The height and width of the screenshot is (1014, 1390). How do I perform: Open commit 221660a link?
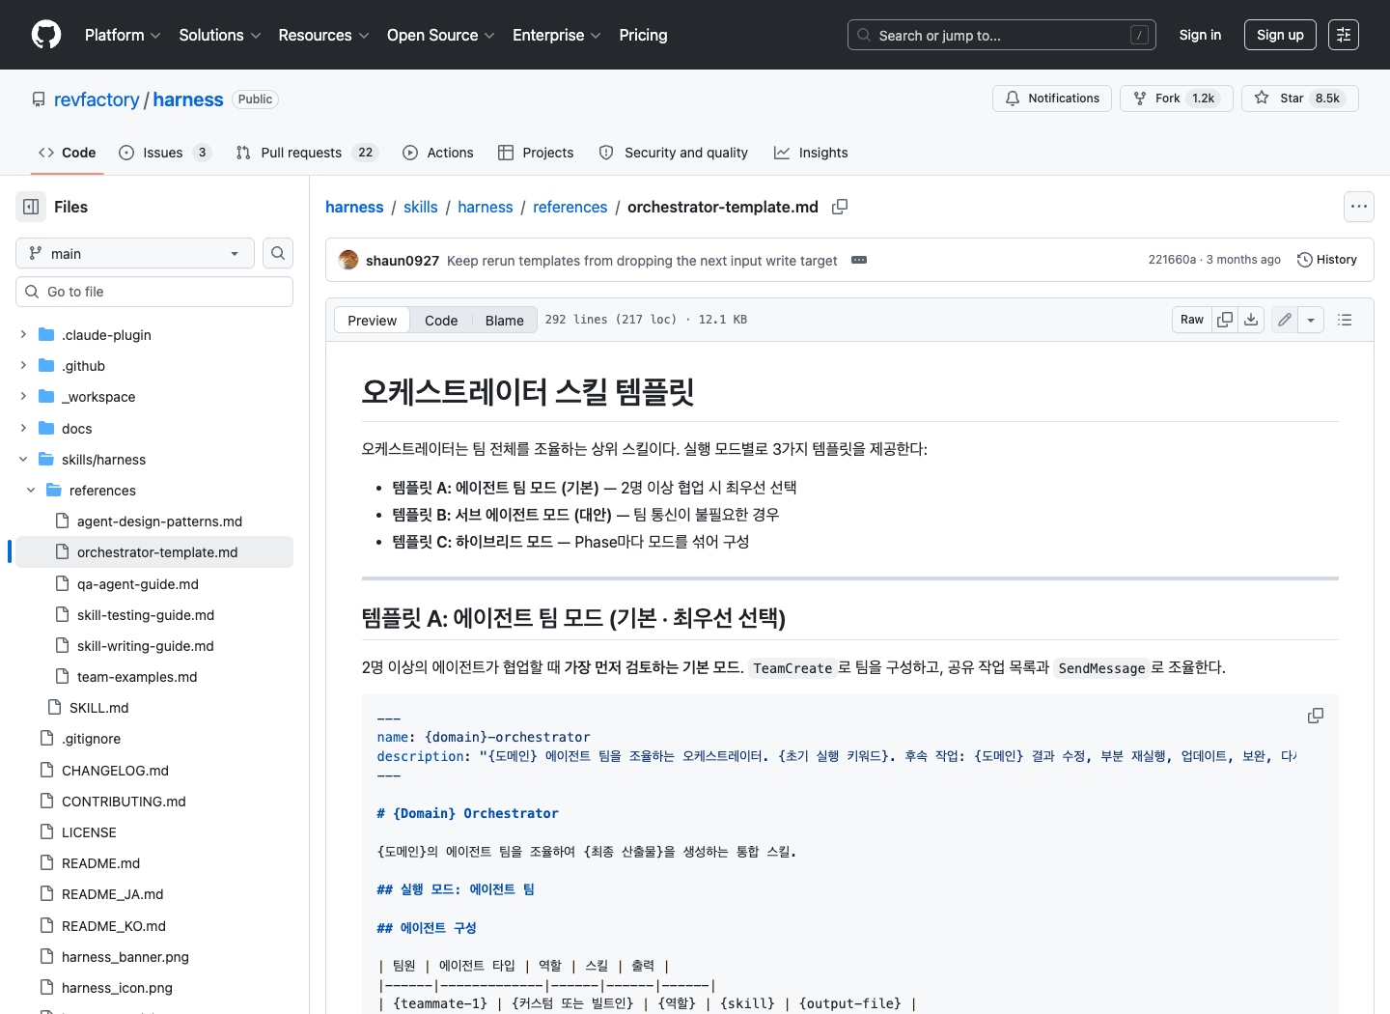coord(1172,260)
